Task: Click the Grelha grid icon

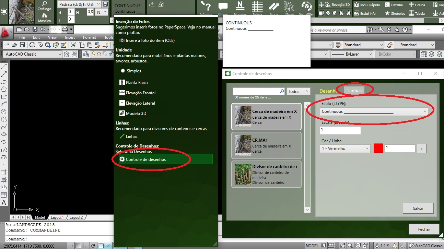Action: (x=410, y=5)
